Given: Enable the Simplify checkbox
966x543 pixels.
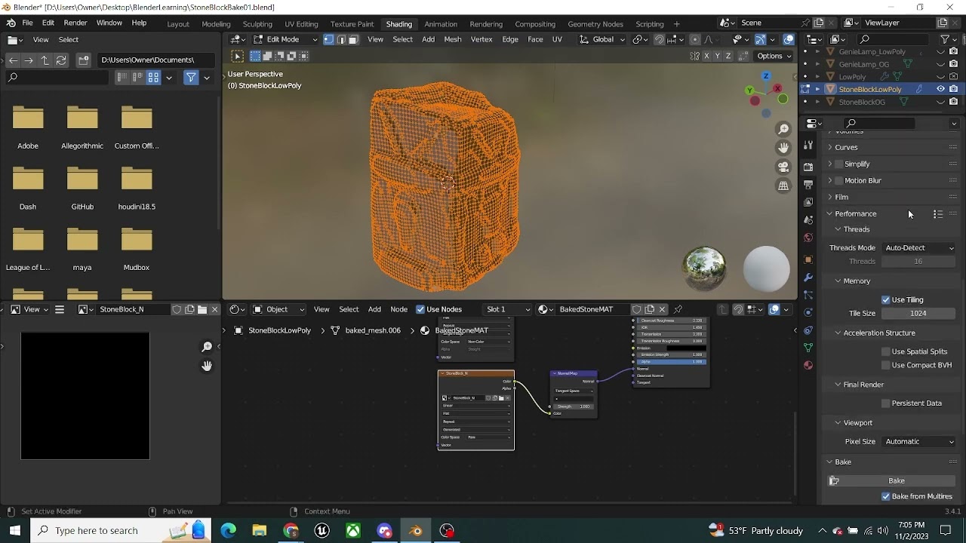Looking at the screenshot, I should click(838, 164).
